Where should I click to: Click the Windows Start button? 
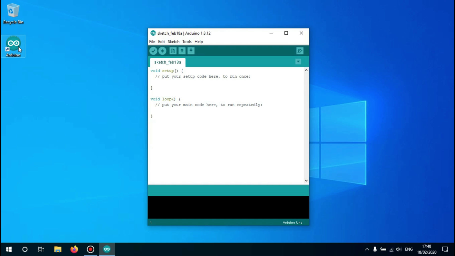[x=8, y=249]
